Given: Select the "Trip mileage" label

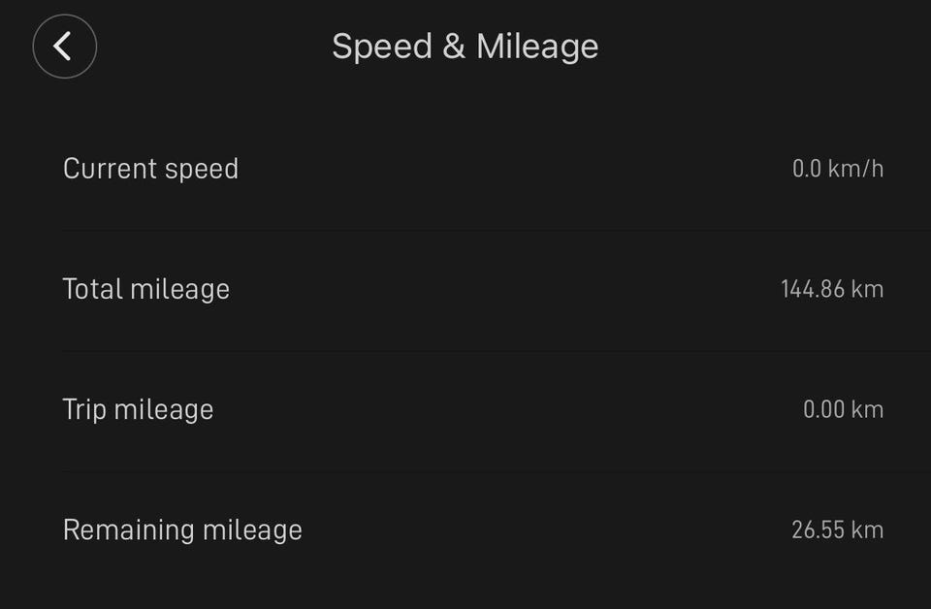Looking at the screenshot, I should (x=138, y=409).
